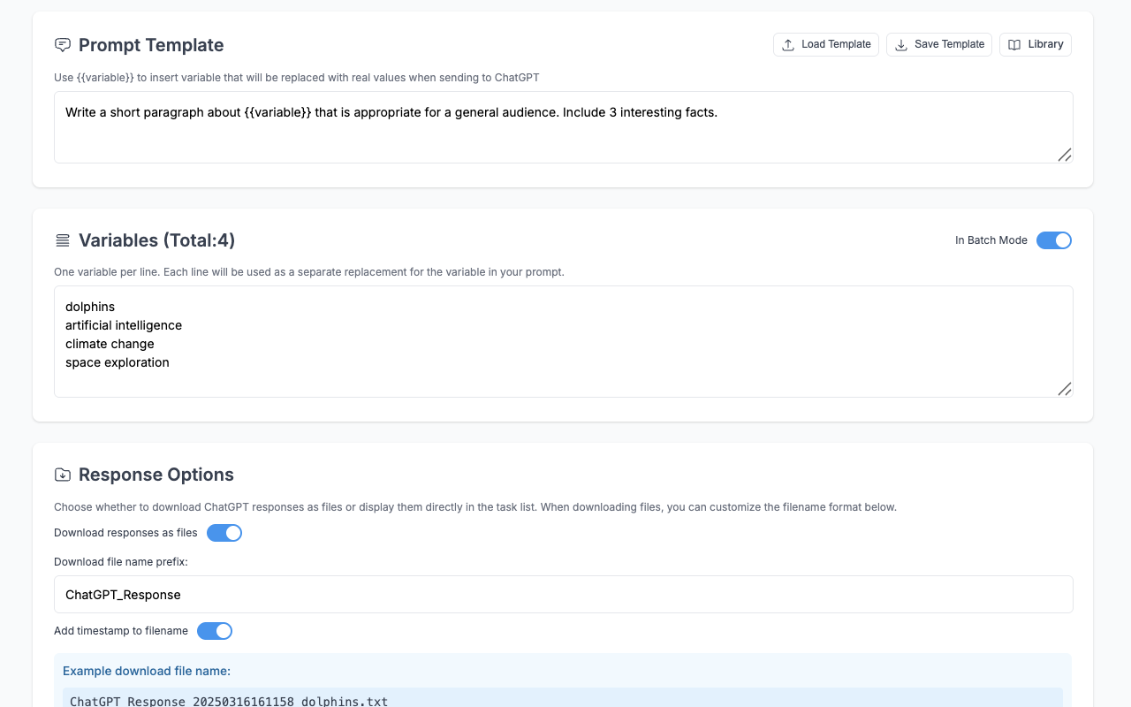Open the template Library
The height and width of the screenshot is (707, 1131).
point(1035,44)
